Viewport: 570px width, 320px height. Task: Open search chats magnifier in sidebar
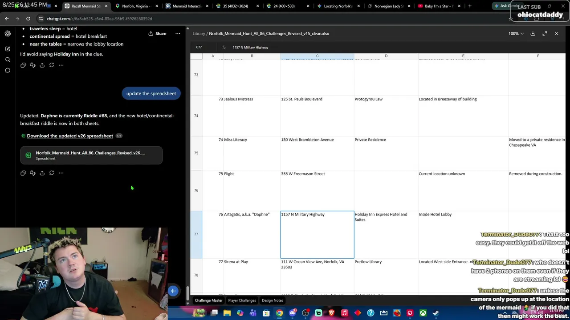[x=8, y=60]
